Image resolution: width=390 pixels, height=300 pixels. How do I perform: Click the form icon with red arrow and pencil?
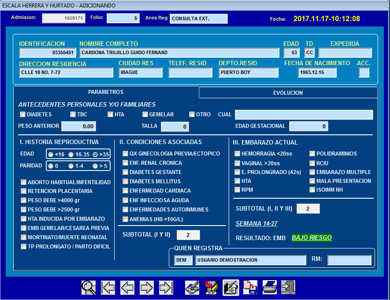coord(212,288)
